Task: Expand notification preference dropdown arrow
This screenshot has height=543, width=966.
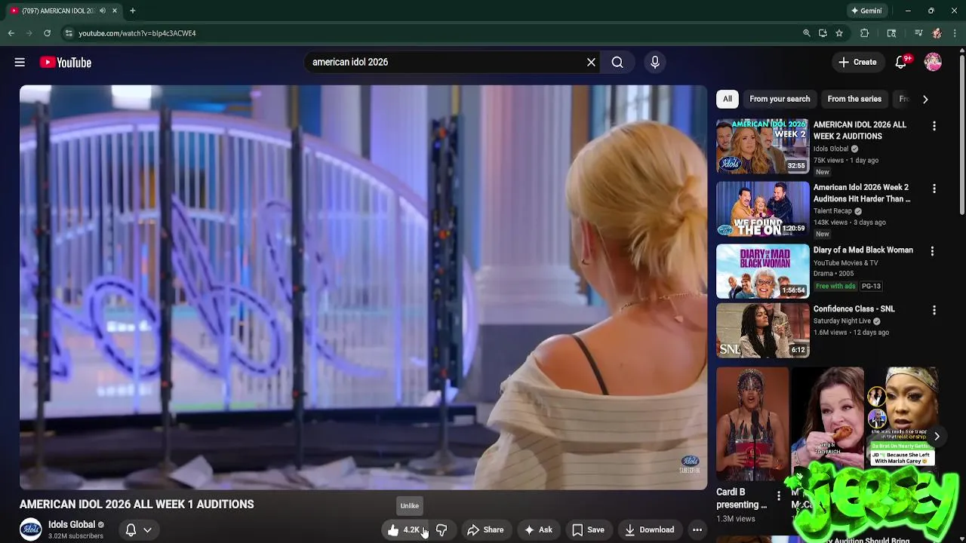Action: (x=148, y=530)
